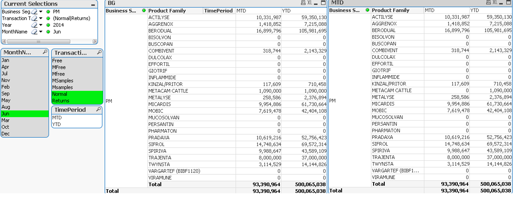
Task: Click TimePeriod header in BG table
Action: coord(219,11)
